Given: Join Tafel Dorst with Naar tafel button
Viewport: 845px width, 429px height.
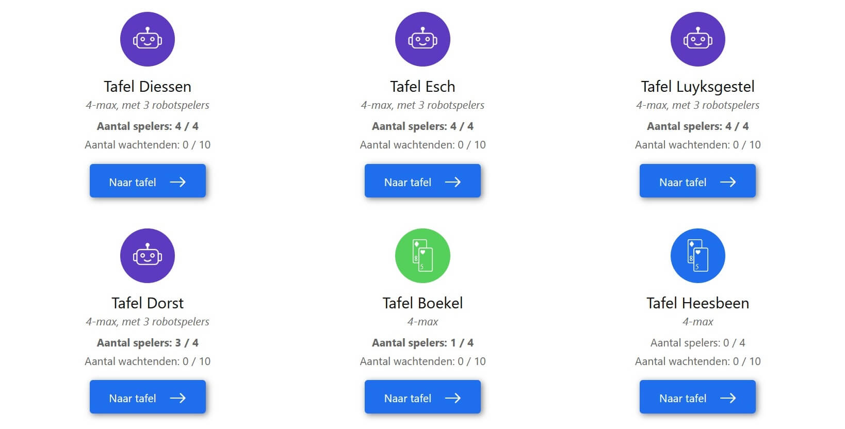Looking at the screenshot, I should click(148, 397).
